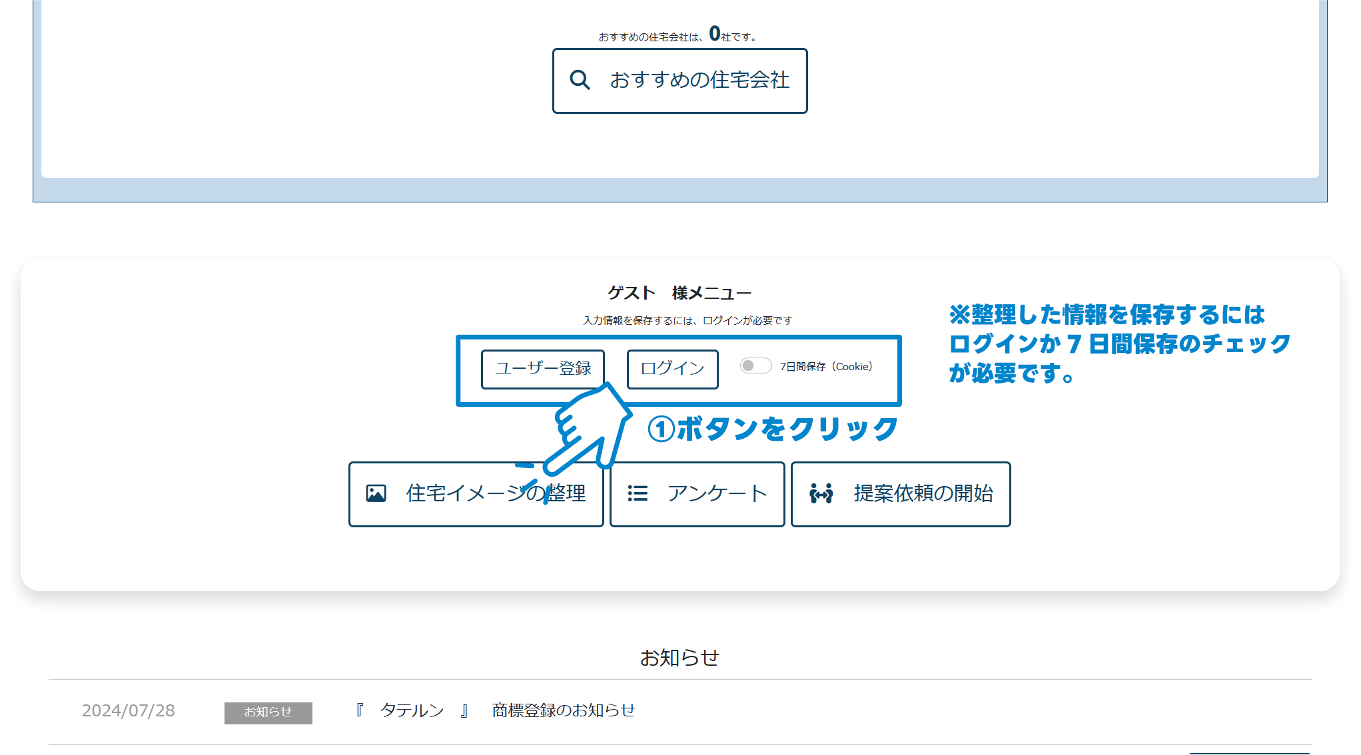This screenshot has height=755, width=1361.
Task: Open the タテルン 商標登録のお知らせ news item
Action: coord(496,710)
